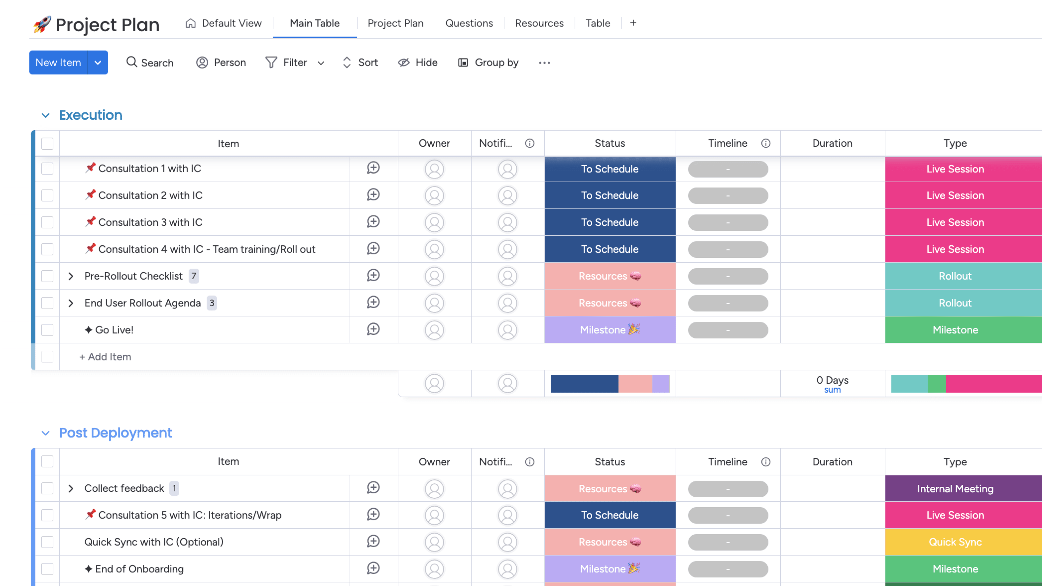The width and height of the screenshot is (1042, 586).
Task: Switch to the Questions tab
Action: (469, 23)
